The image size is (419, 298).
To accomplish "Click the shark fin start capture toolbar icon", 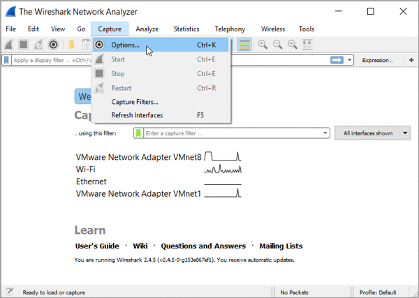I will (9, 45).
